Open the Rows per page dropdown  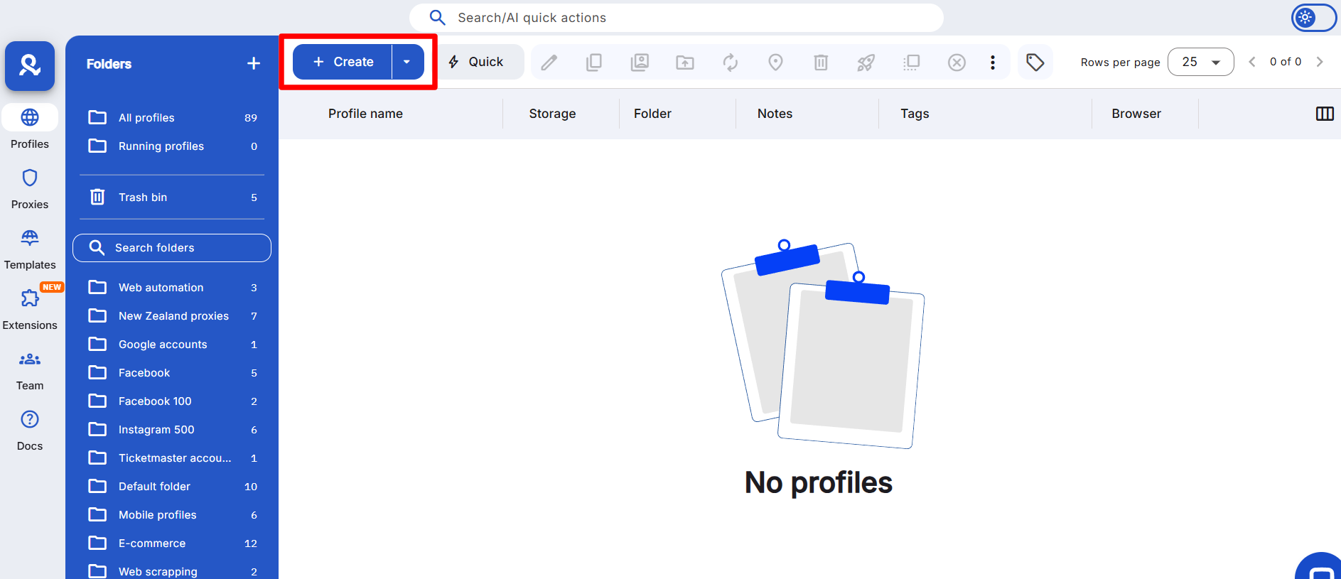pos(1200,62)
